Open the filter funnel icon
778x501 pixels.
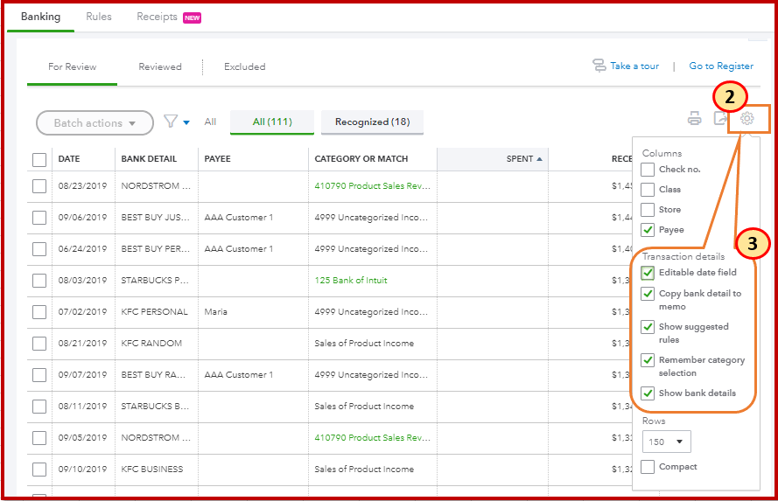click(x=171, y=122)
